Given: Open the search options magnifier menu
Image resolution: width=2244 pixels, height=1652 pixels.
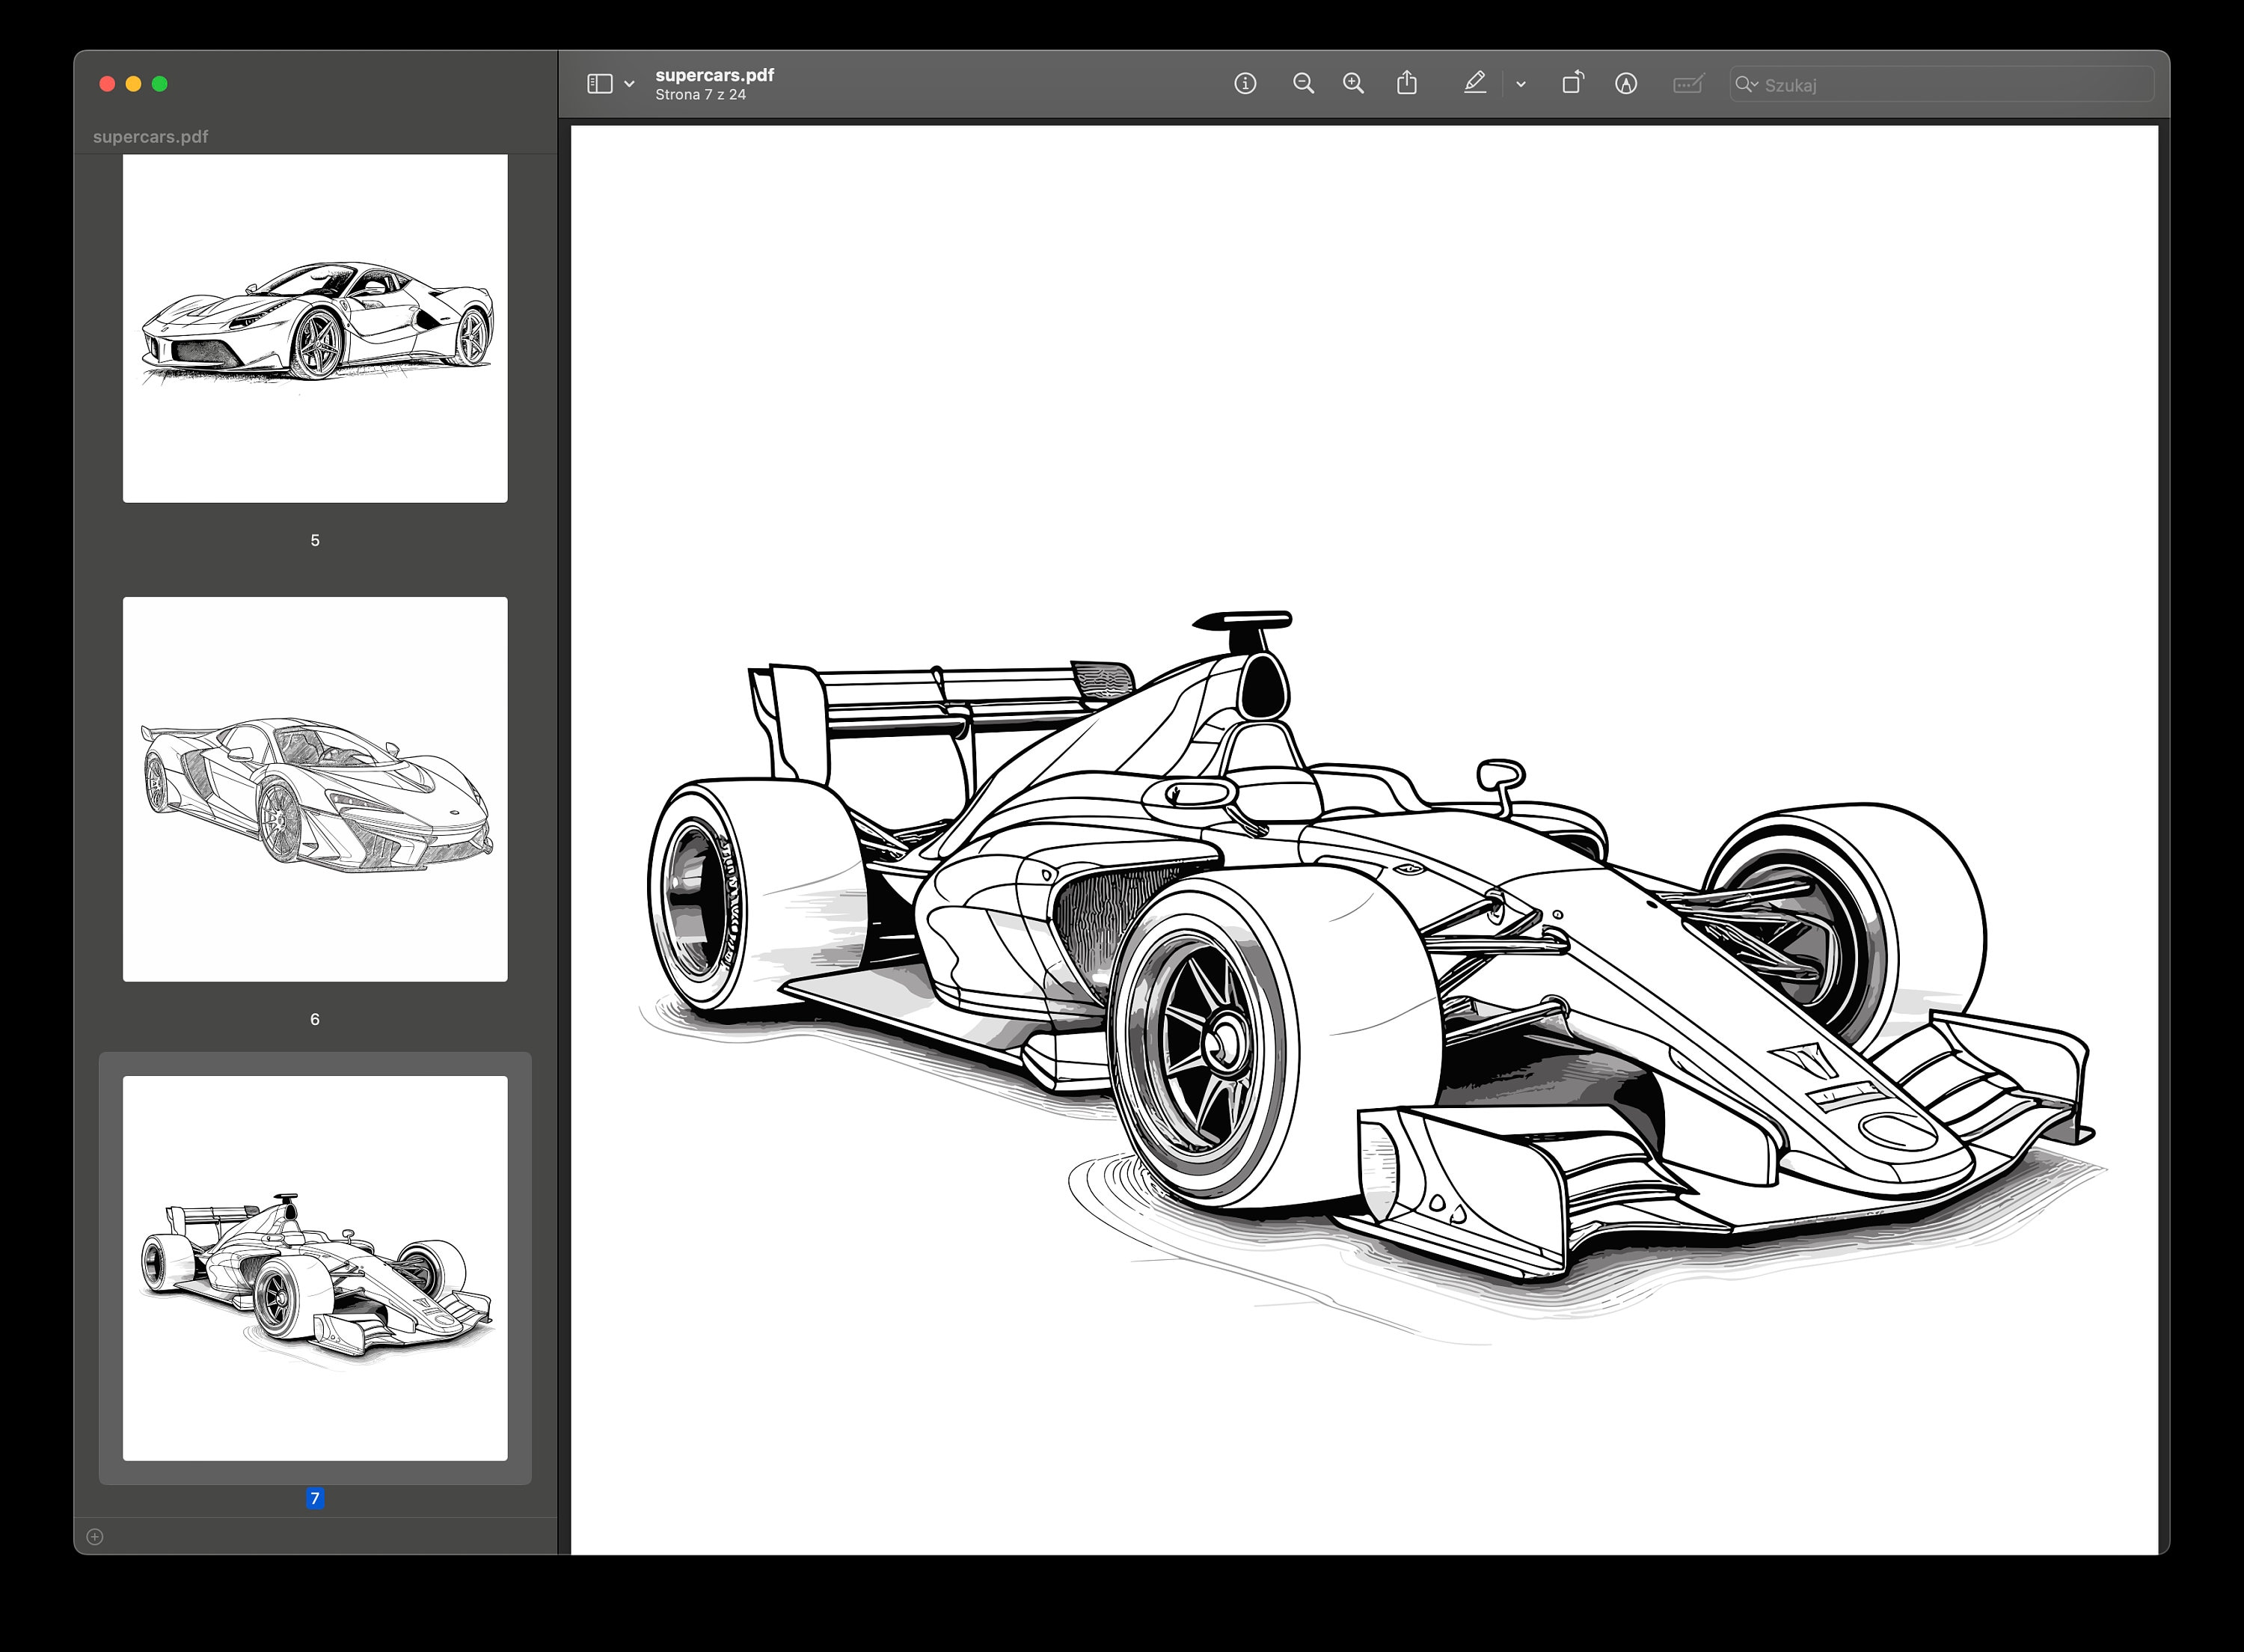Looking at the screenshot, I should point(1747,84).
